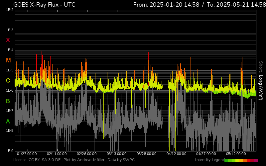Image resolution: width=266 pixels, height=166 pixels.
Task: Click the 1E-3 y-axis label
Action: tap(10, 30)
